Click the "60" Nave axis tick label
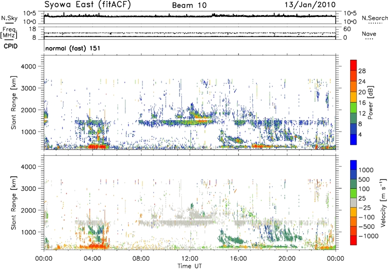This screenshot has width=388, height=269. tap(347, 29)
